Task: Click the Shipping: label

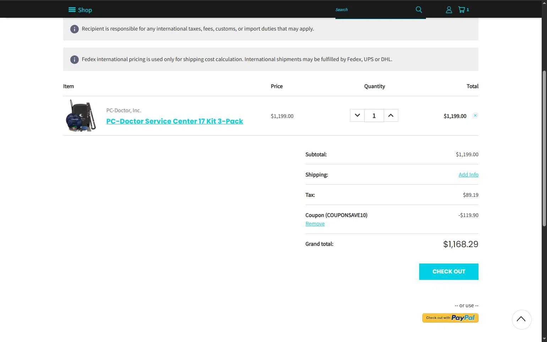Action: point(317,175)
